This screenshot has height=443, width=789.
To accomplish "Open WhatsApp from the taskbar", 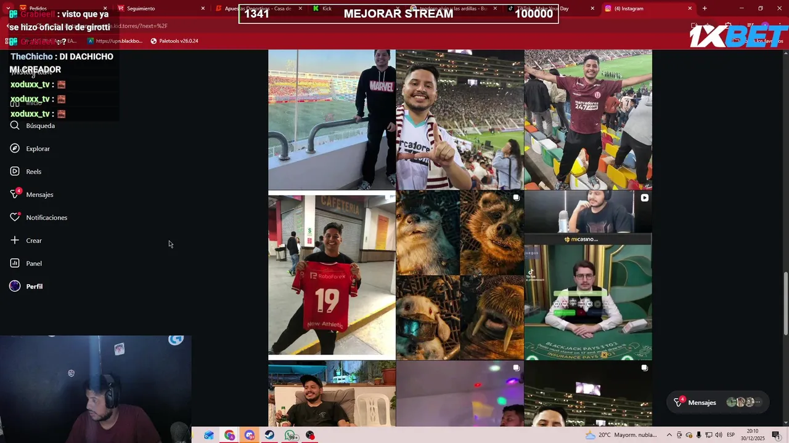I will click(290, 435).
